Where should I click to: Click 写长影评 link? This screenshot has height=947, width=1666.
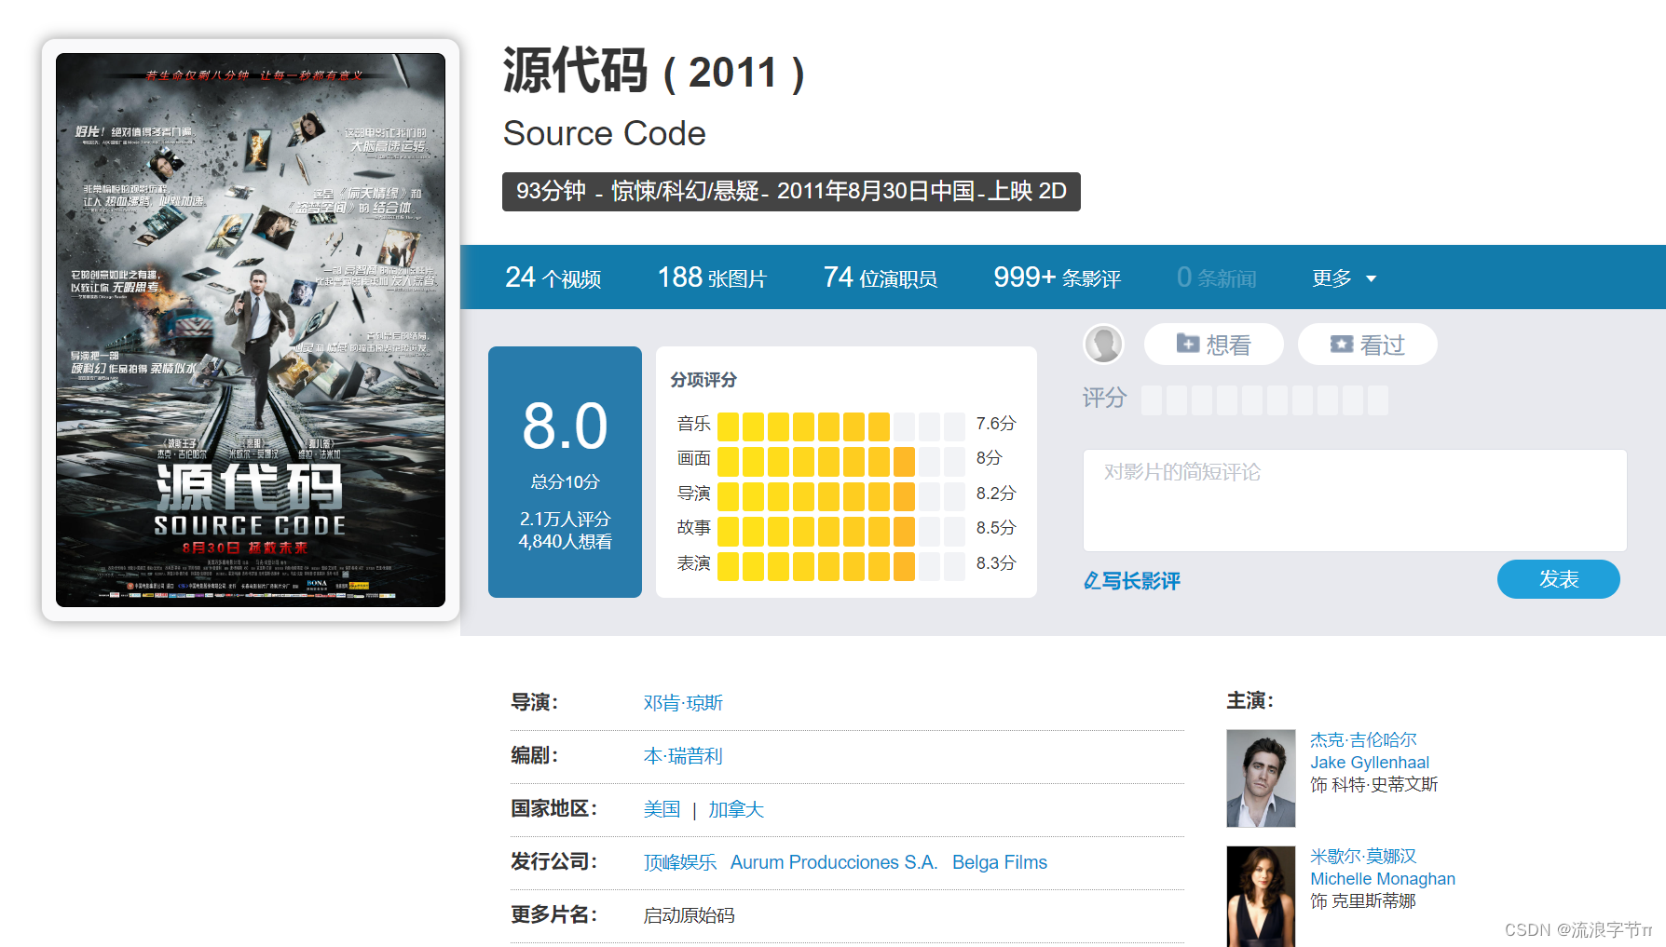(1132, 581)
